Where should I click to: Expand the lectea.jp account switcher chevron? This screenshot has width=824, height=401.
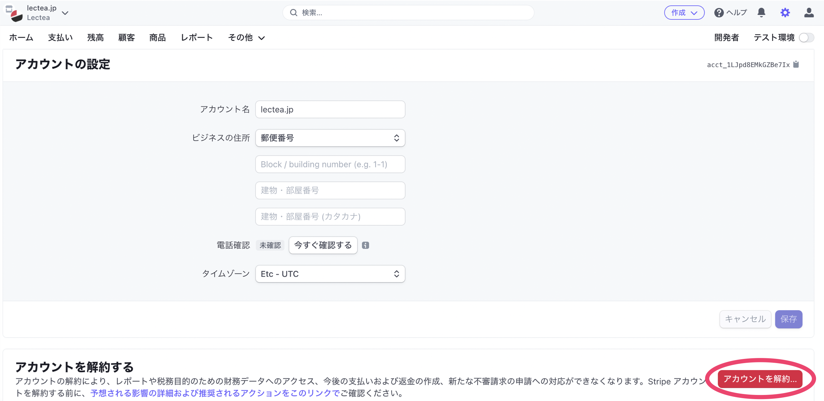65,13
